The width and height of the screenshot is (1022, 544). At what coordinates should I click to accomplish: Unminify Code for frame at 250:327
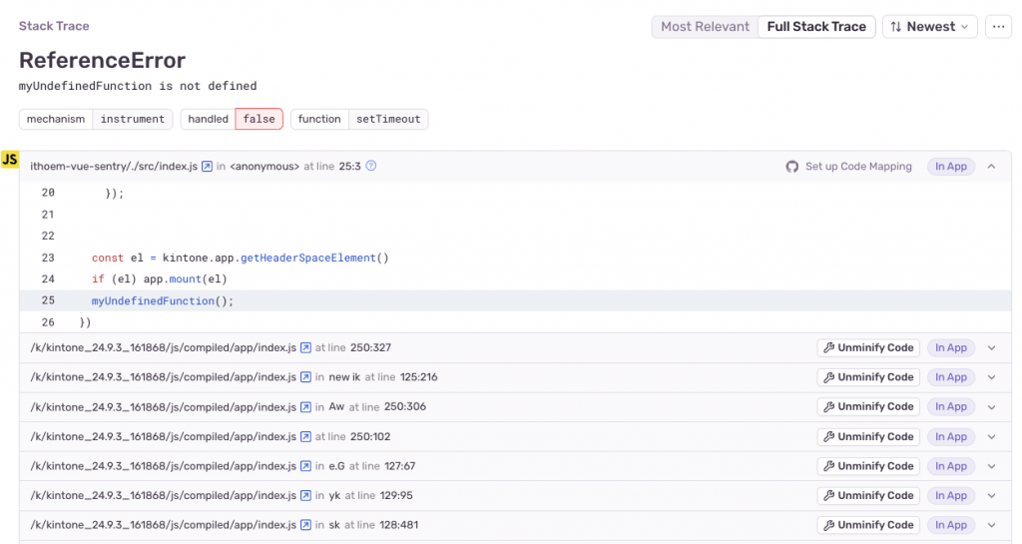868,348
